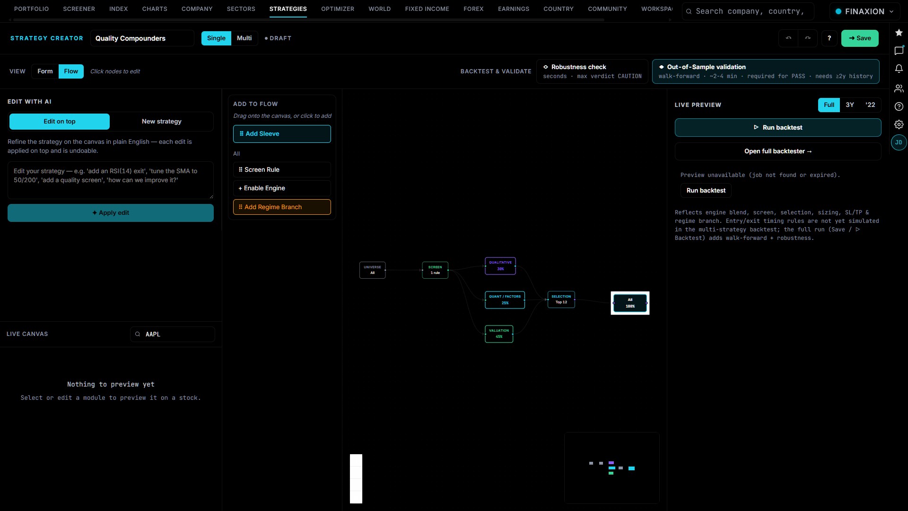Image resolution: width=908 pixels, height=511 pixels.
Task: Open the Optimizer tab
Action: (x=338, y=9)
